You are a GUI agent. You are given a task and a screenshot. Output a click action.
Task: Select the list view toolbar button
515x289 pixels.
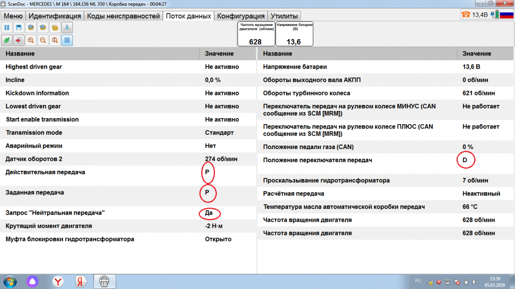(x=67, y=40)
